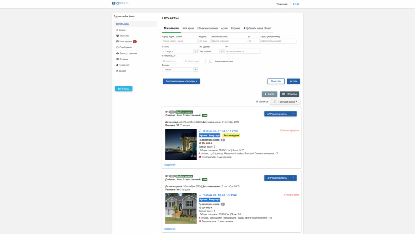Click the Искать search button
This screenshot has height=234, width=415.
293,81
